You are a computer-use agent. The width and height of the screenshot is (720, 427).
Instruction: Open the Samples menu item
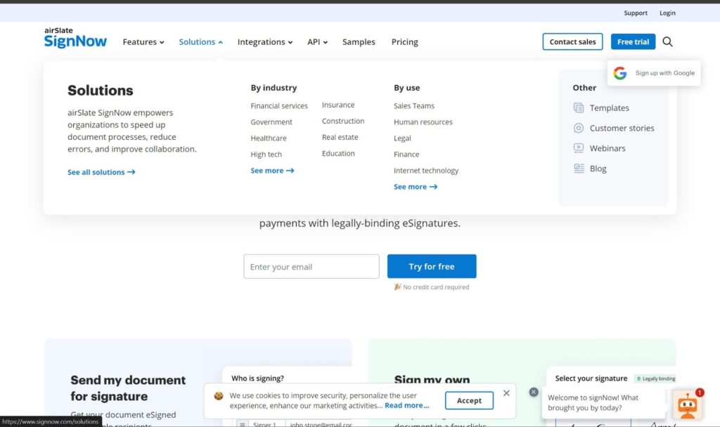pos(359,42)
